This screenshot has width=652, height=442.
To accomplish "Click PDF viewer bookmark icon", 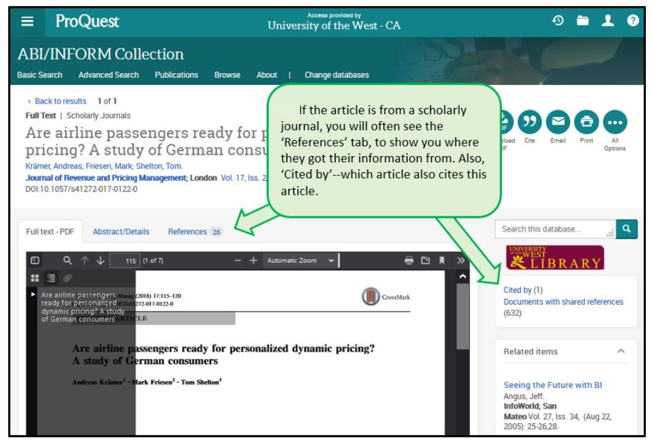I will (x=442, y=260).
